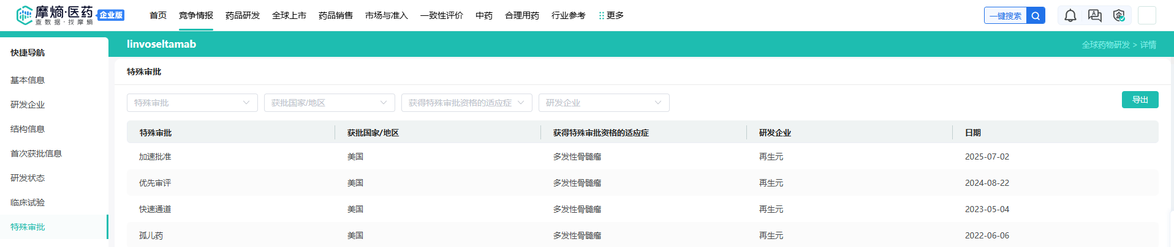This screenshot has height=247, width=1174.
Task: Click 多发性骨髓瘤 in the 优先审评 row
Action: (x=577, y=183)
